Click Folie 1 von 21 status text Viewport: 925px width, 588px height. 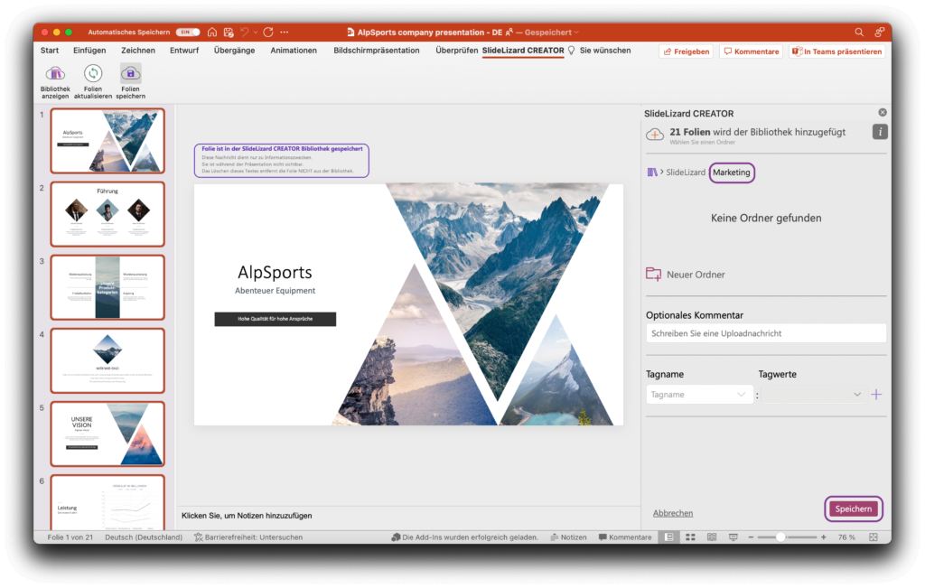pos(70,537)
